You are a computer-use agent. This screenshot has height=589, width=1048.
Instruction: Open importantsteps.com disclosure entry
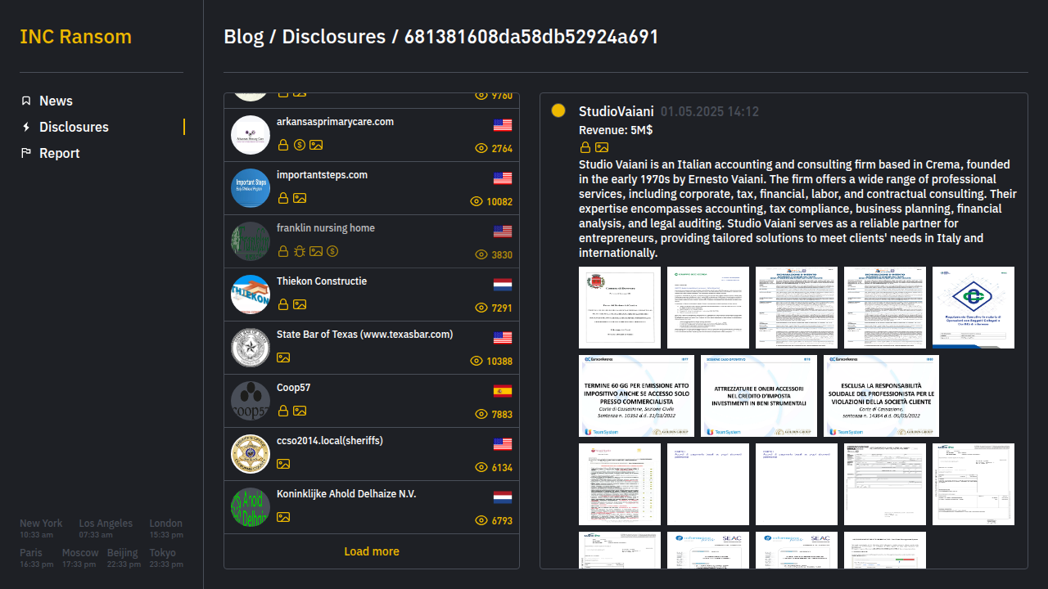[372, 188]
